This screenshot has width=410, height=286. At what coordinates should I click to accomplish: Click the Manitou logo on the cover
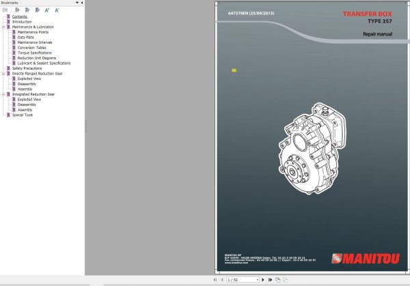click(366, 259)
